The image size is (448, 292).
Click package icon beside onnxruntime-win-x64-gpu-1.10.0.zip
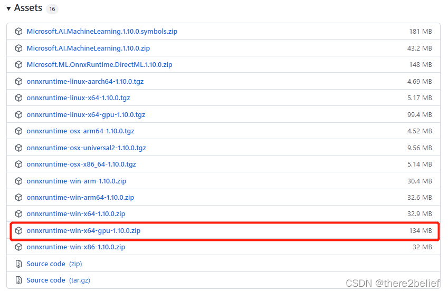[x=18, y=231]
